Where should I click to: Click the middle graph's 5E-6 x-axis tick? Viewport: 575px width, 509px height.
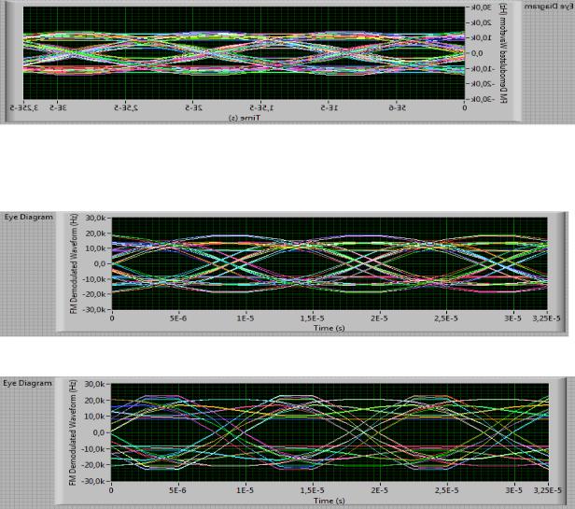pos(178,318)
